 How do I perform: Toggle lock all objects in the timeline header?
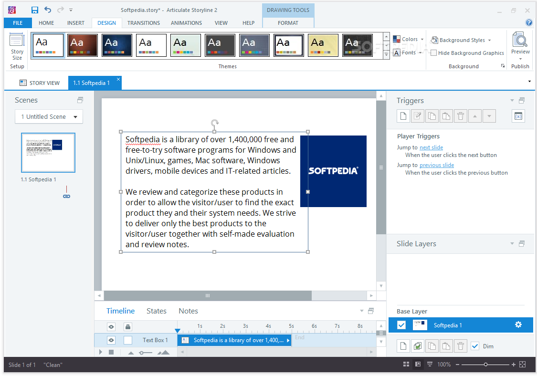point(128,327)
